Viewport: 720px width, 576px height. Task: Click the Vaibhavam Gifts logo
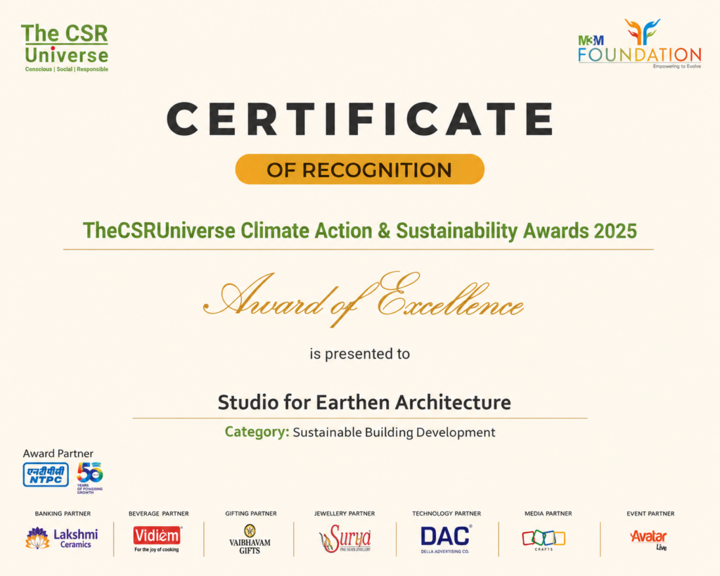point(250,539)
